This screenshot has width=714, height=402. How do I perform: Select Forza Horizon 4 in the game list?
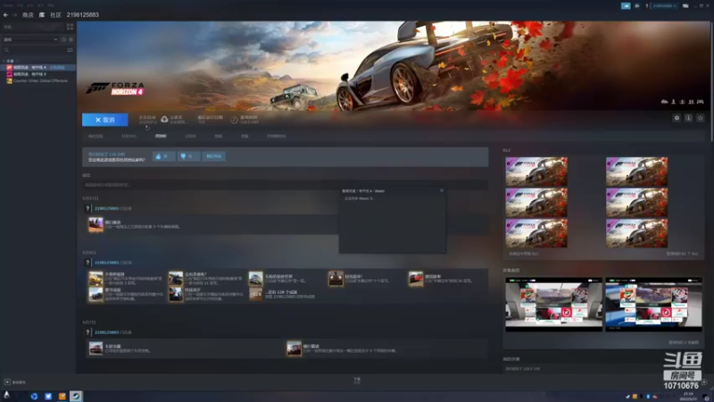[37, 68]
